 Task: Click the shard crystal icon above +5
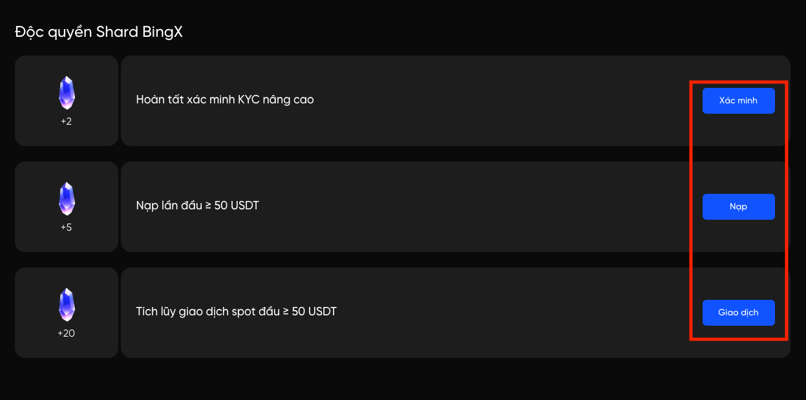click(67, 198)
